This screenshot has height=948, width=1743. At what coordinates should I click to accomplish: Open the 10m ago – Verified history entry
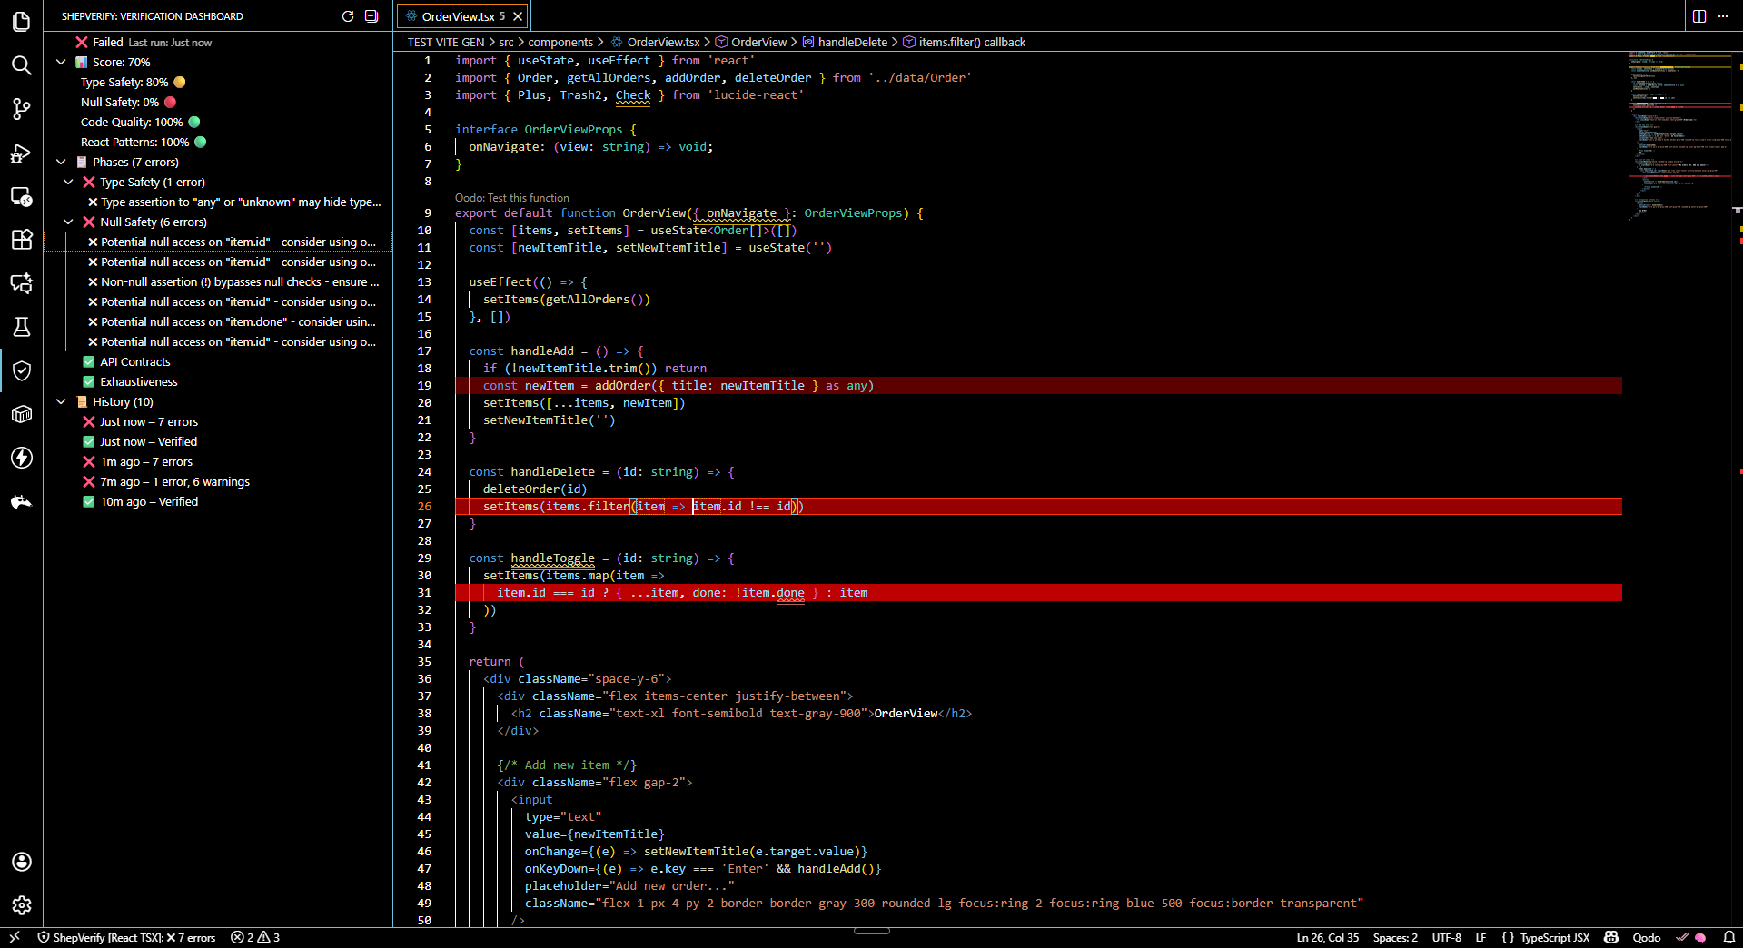(x=218, y=502)
